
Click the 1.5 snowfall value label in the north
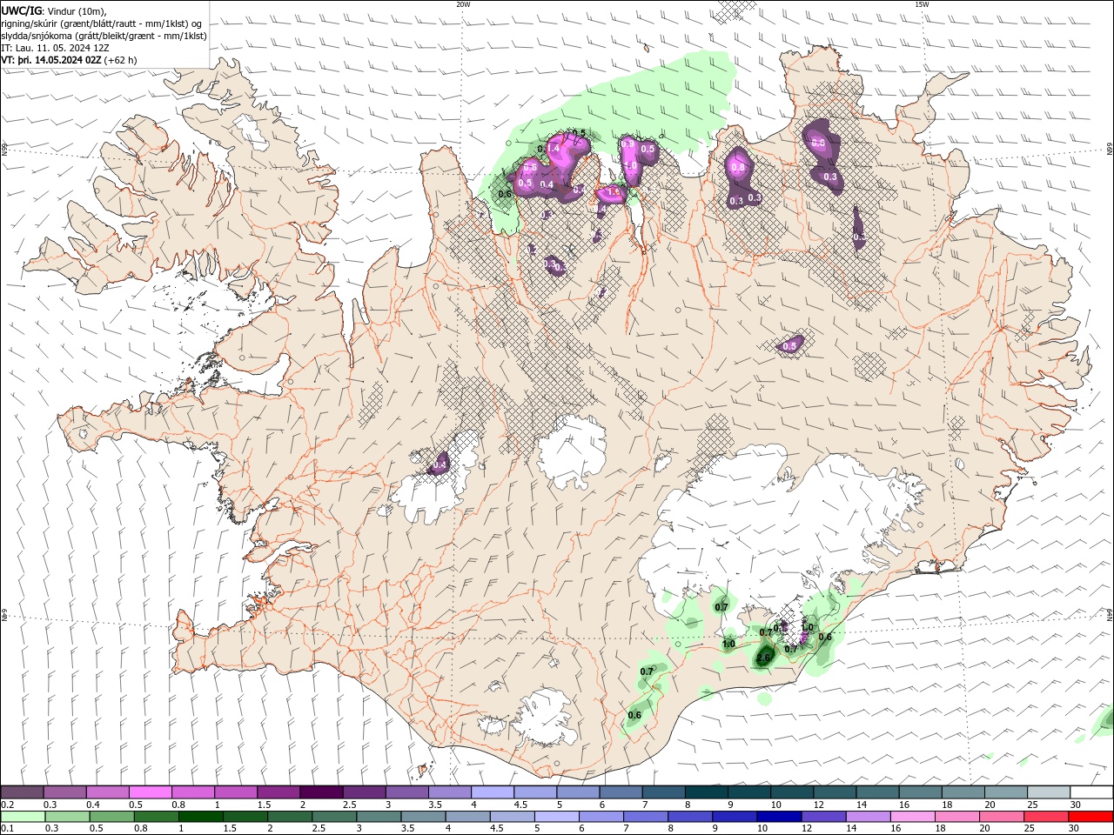tap(613, 192)
